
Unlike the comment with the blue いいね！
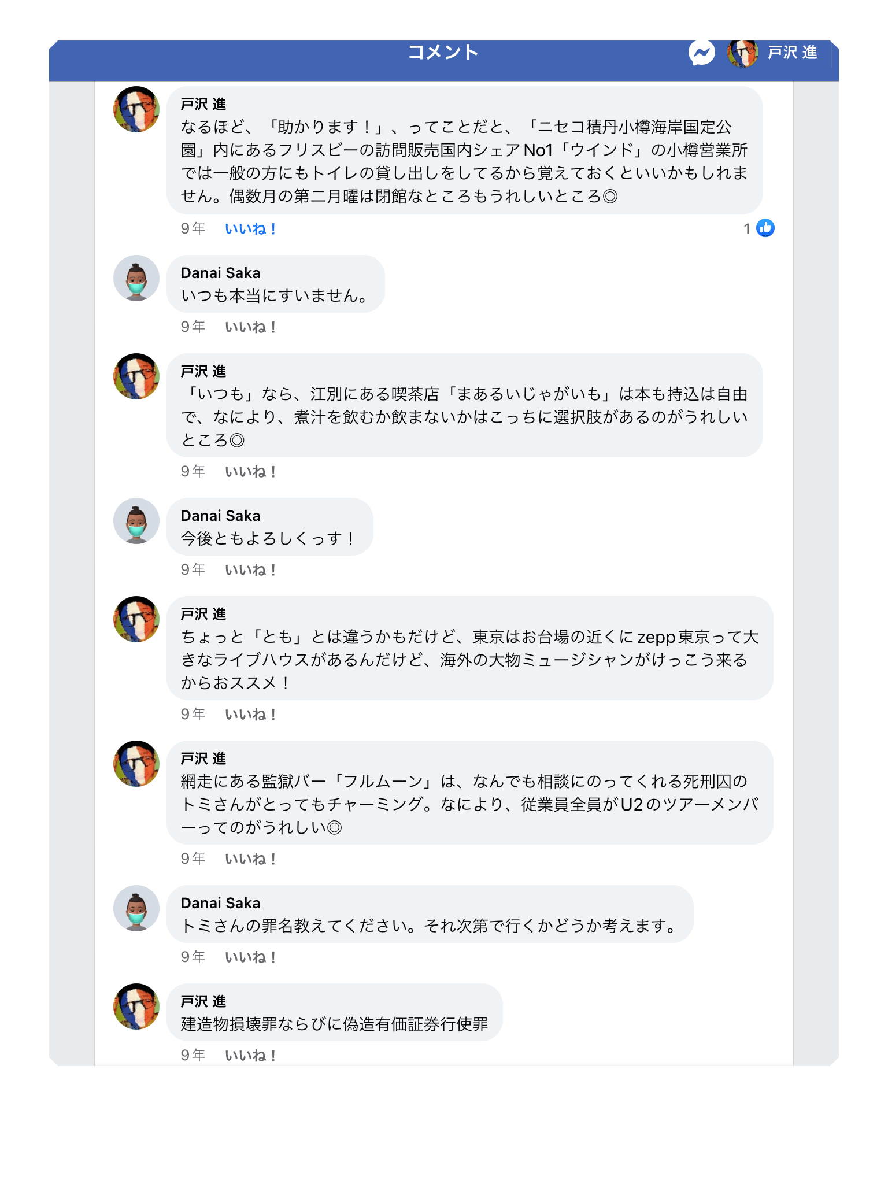pos(250,229)
